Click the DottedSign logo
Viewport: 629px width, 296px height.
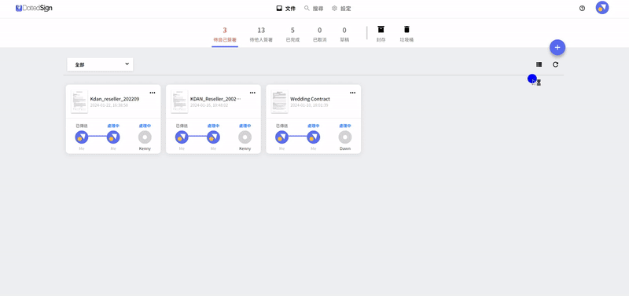click(x=34, y=8)
